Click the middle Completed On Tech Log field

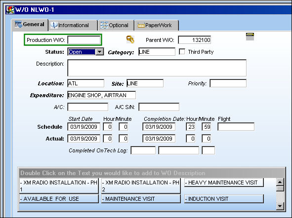(x=178, y=150)
